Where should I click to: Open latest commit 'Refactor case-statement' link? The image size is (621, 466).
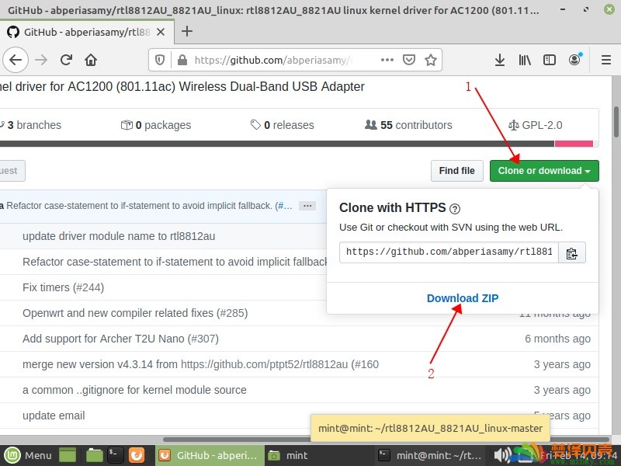pyautogui.click(x=149, y=206)
